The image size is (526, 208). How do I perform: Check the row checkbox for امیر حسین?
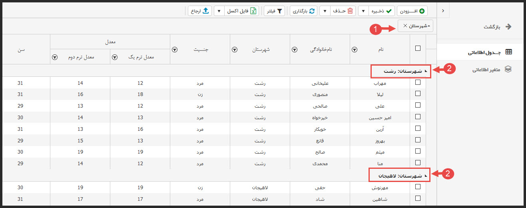click(x=418, y=117)
